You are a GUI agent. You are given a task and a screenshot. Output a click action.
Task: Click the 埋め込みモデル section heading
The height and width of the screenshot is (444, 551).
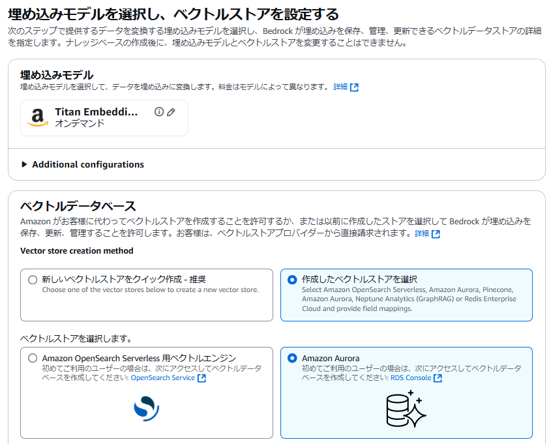pos(57,75)
